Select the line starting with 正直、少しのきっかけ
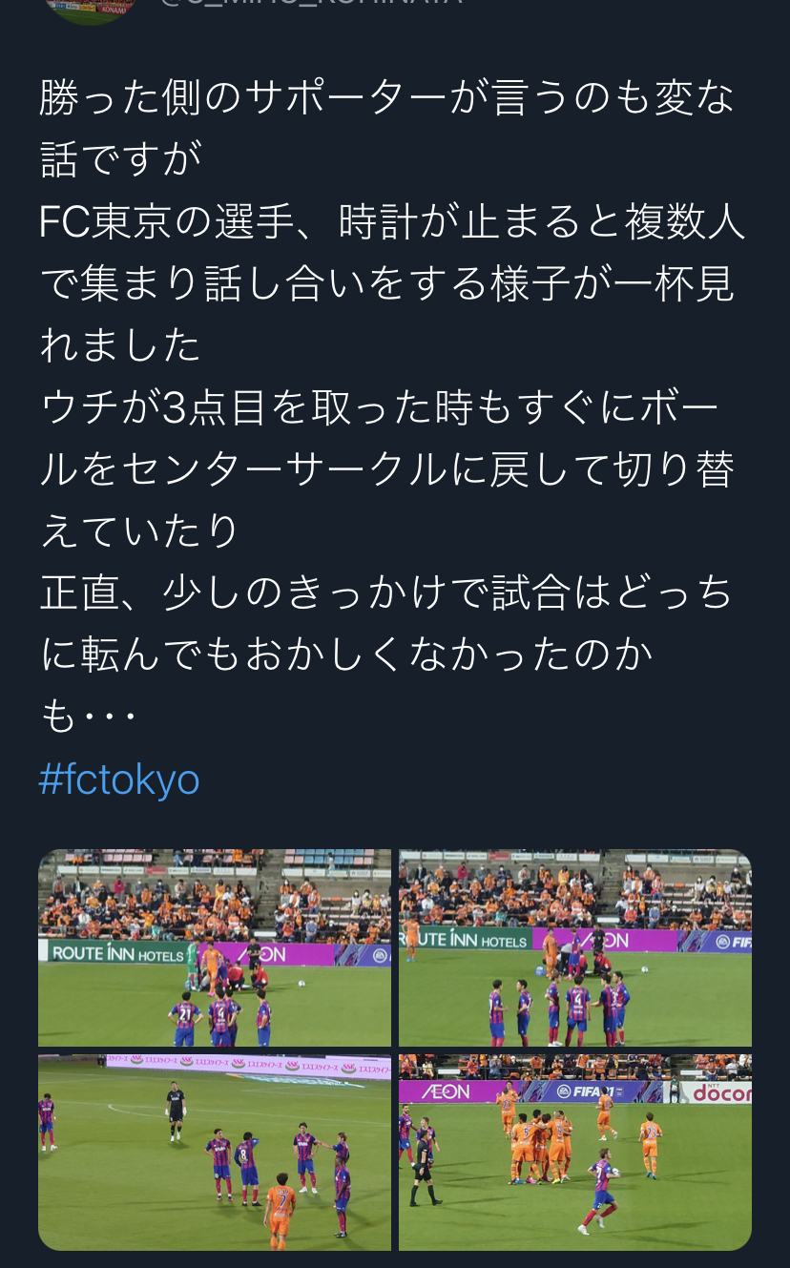The width and height of the screenshot is (790, 1268). click(x=386, y=592)
